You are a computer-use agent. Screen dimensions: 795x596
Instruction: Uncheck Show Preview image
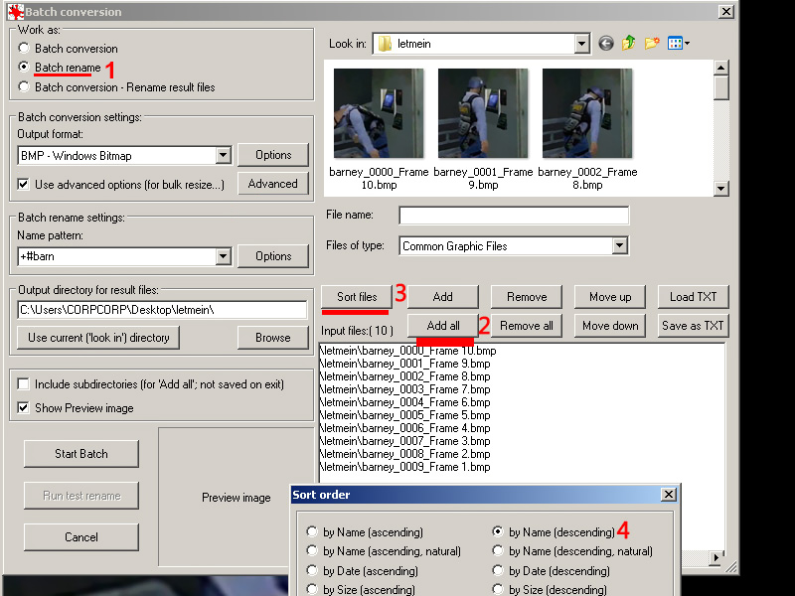tap(23, 407)
